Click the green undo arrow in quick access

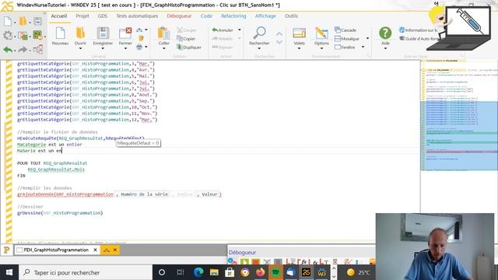(x=8, y=50)
